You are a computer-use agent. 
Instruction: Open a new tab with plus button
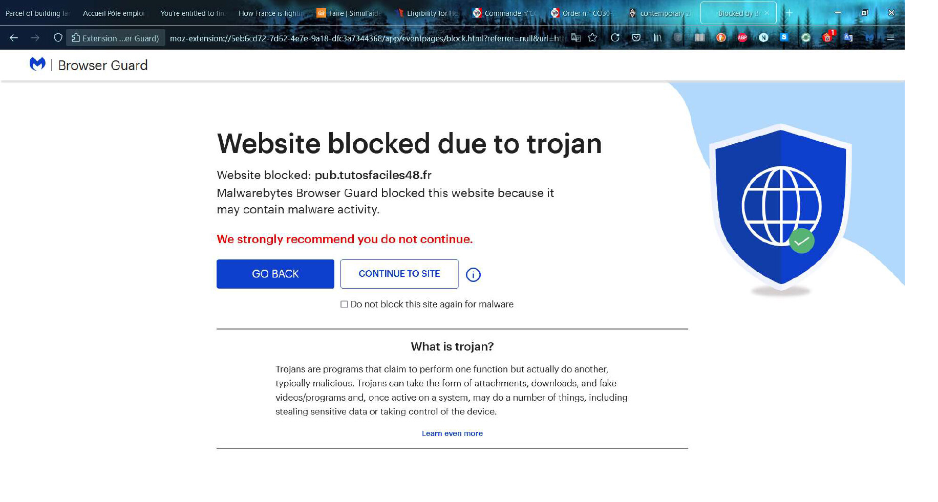(789, 13)
